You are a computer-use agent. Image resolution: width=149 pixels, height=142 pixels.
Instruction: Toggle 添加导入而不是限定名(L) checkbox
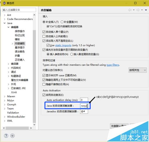click(44, 41)
